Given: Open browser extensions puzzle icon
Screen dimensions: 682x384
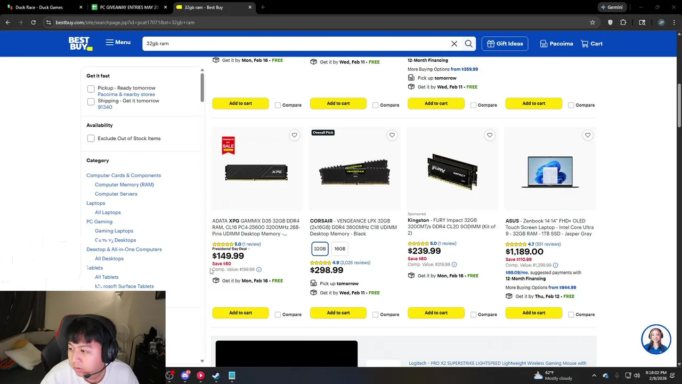Looking at the screenshot, I should (x=623, y=22).
